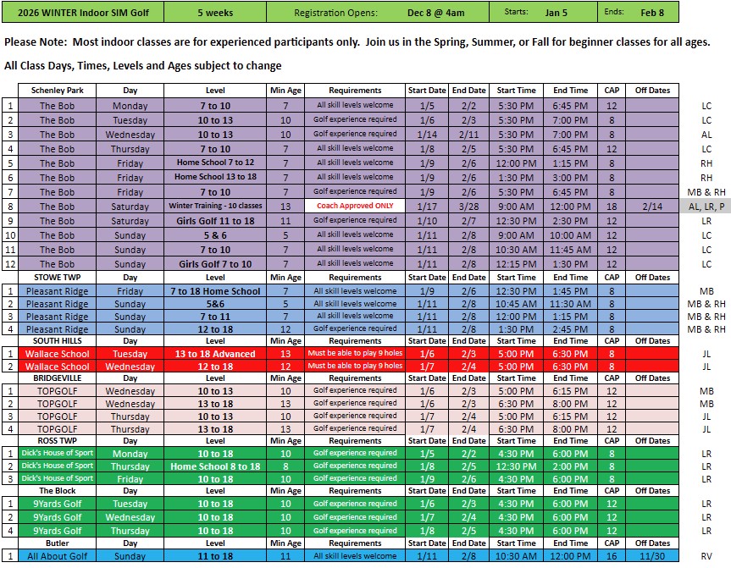The height and width of the screenshot is (568, 731).
Task: Click the 'AL, LR, P' coach initials cell
Action: point(706,206)
